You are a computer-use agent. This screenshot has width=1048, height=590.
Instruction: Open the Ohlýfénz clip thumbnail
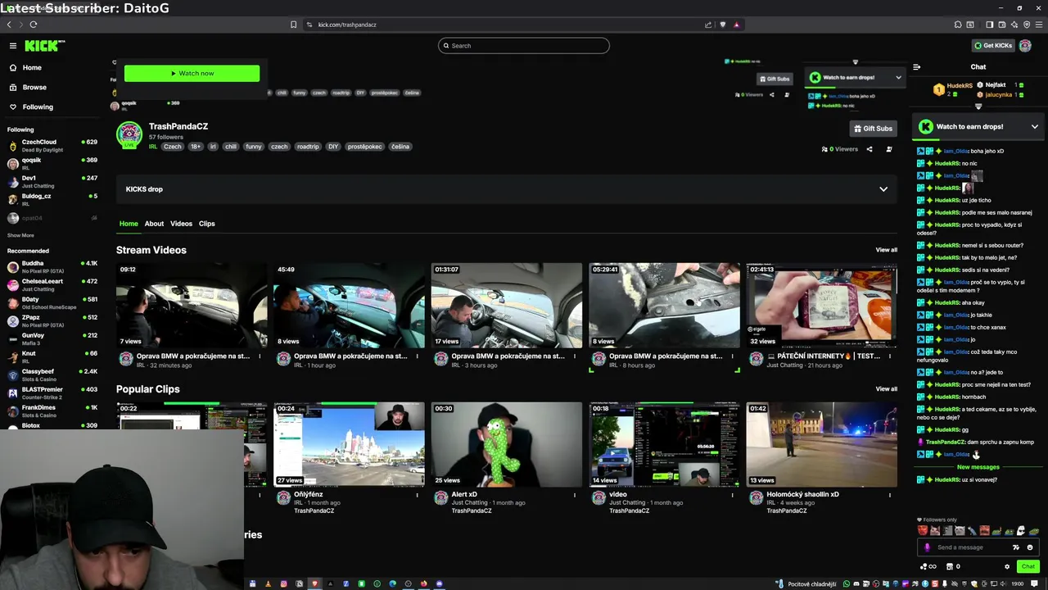click(350, 444)
